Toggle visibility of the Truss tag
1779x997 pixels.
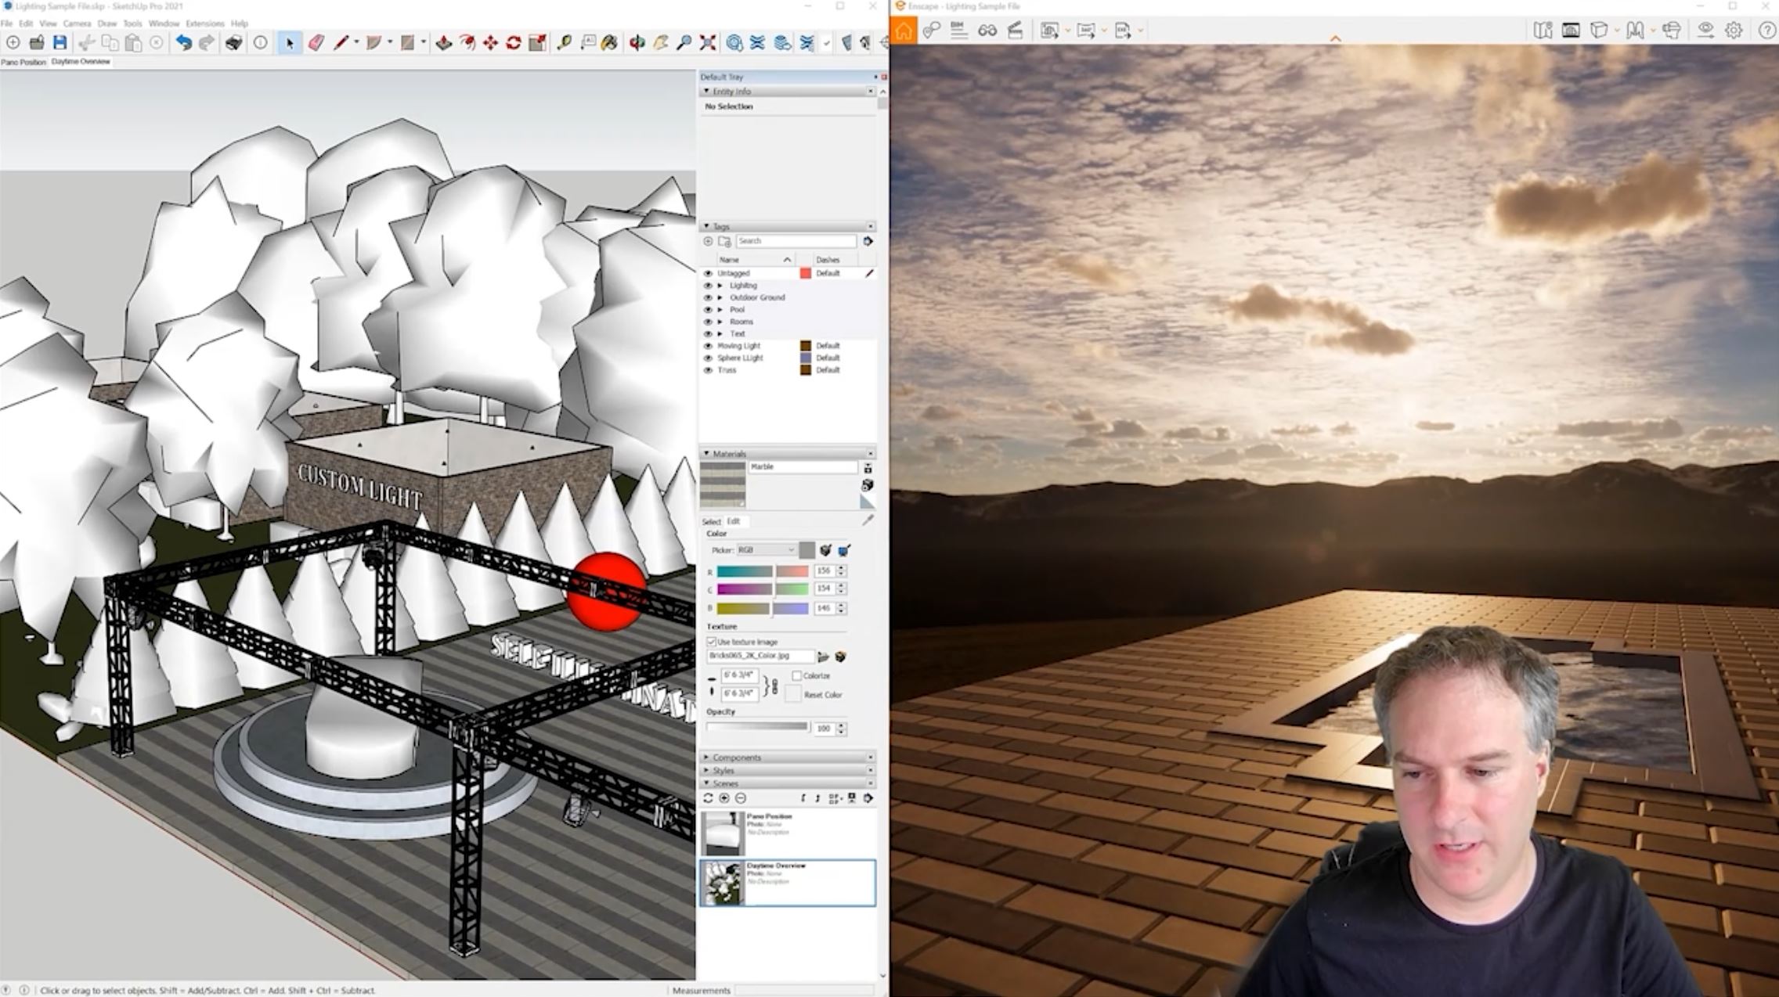(x=709, y=369)
